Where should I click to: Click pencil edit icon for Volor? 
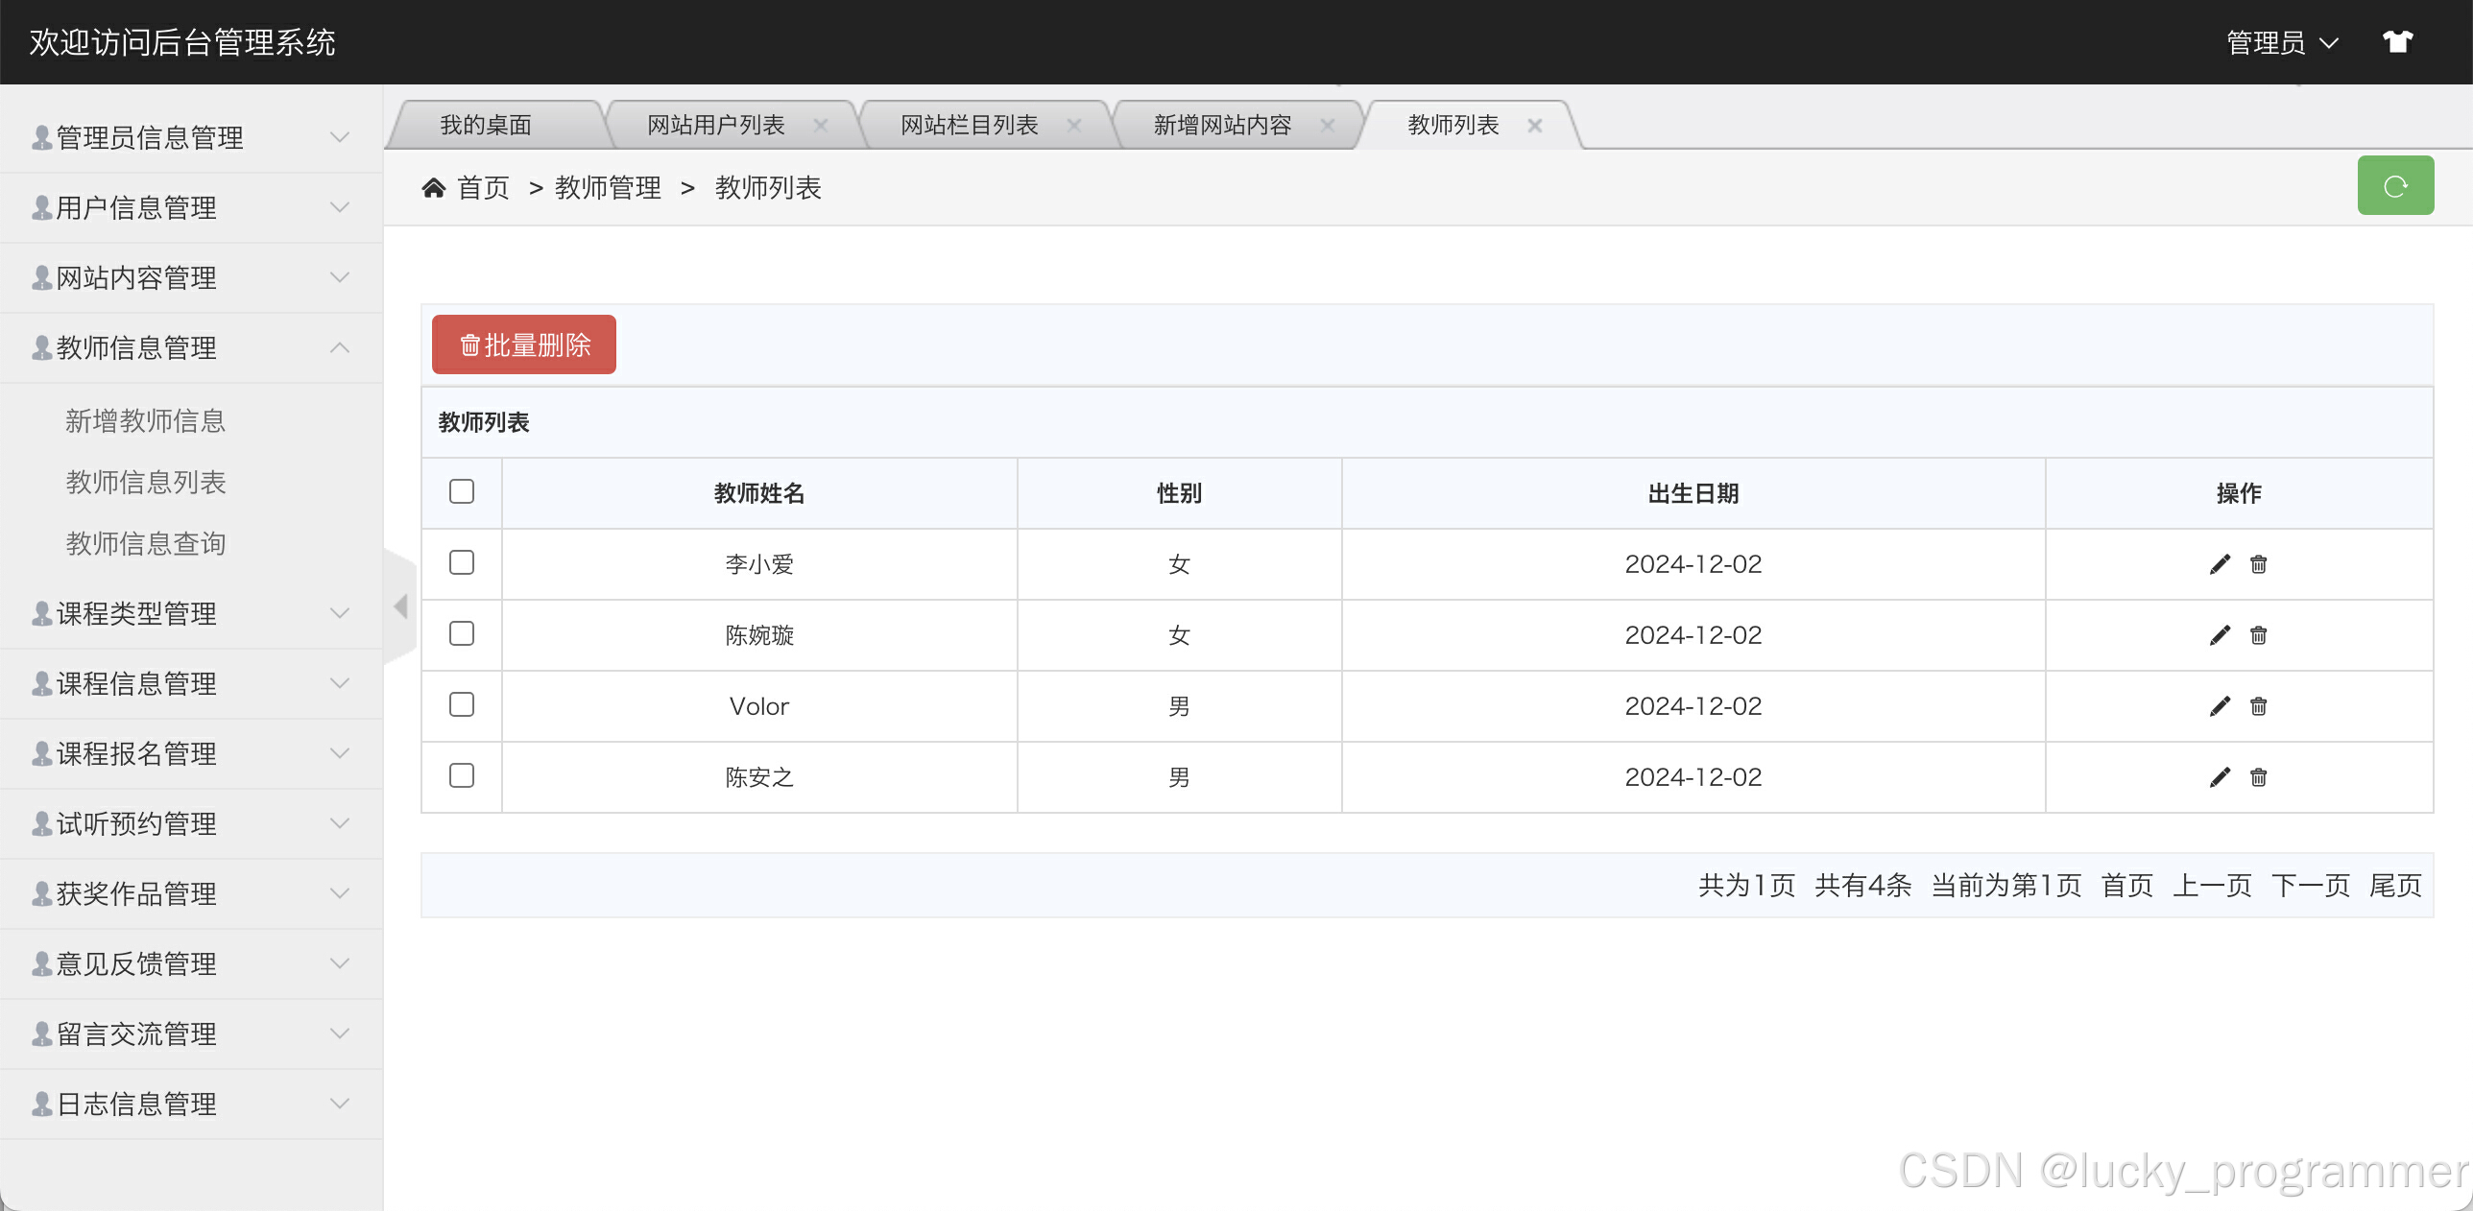tap(2220, 706)
